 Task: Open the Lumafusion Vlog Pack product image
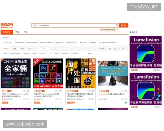(113, 73)
